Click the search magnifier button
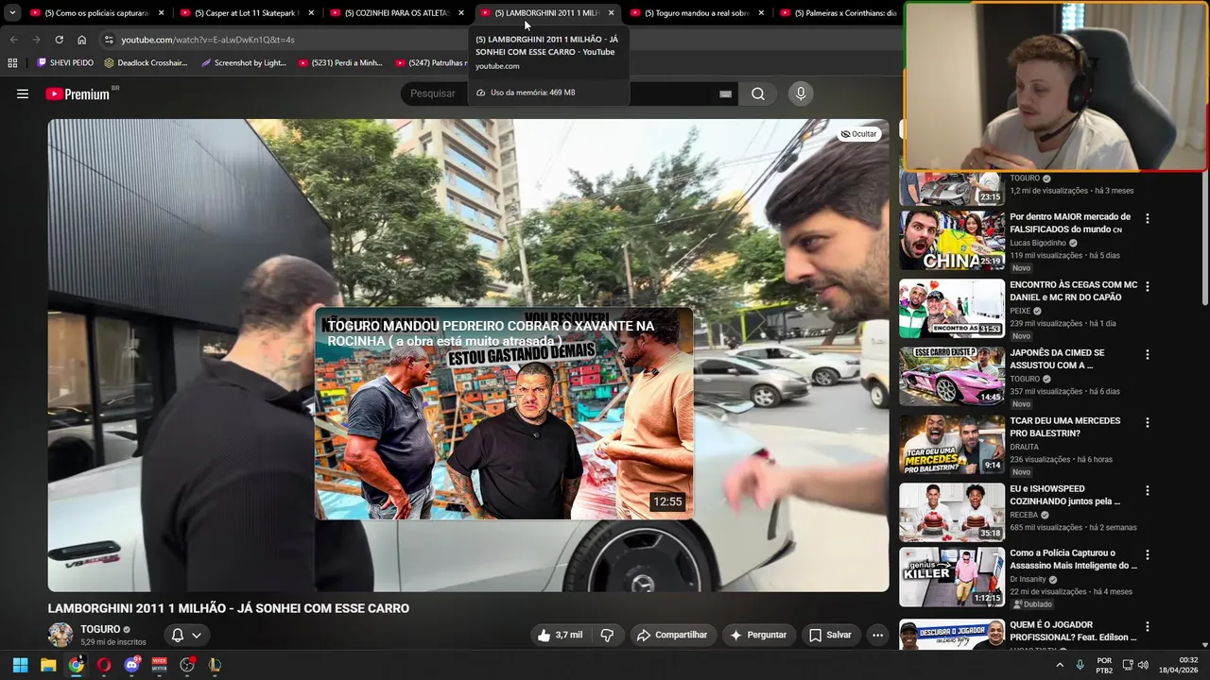The height and width of the screenshot is (680, 1210). click(x=758, y=93)
